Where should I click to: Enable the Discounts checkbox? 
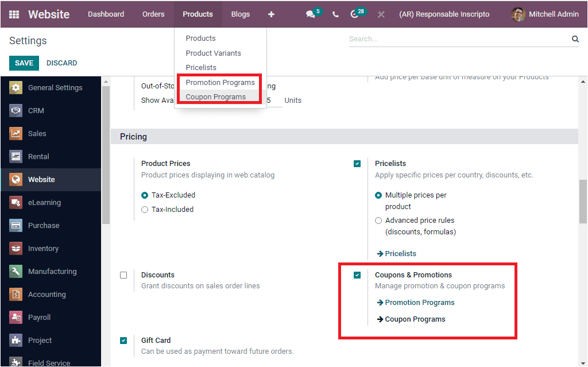pos(123,275)
